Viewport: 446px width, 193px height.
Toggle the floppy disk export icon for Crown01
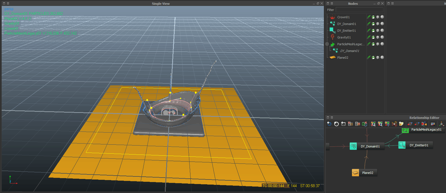pos(373,17)
